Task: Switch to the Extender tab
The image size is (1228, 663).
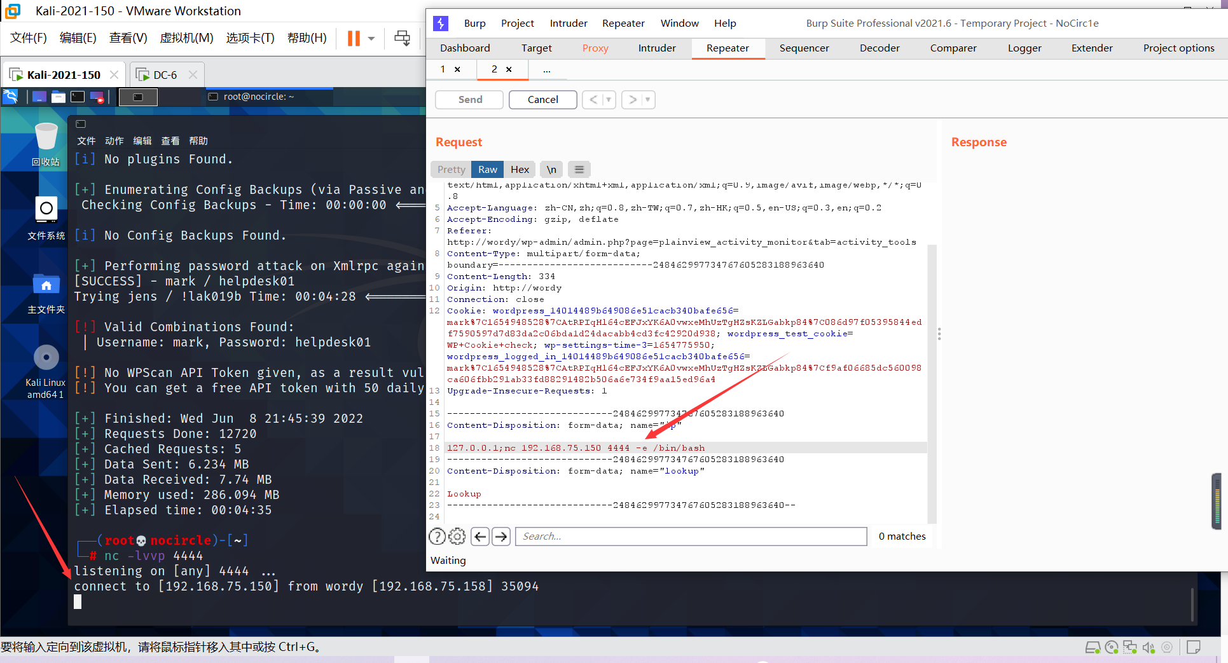Action: (1092, 48)
